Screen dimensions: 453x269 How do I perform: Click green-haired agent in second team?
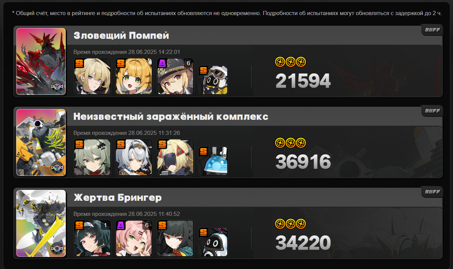coord(92,157)
